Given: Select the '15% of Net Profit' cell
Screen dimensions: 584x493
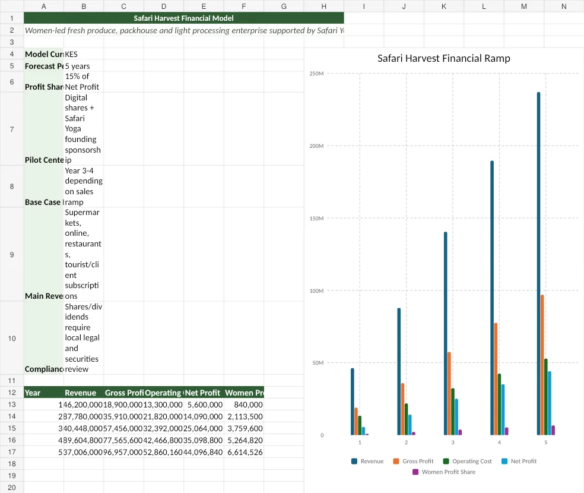Looking at the screenshot, I should [x=84, y=82].
